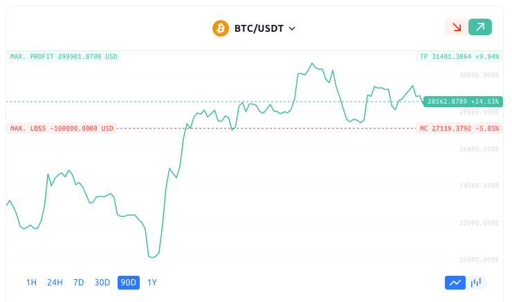Select the 90D timeframe
Viewport: 512px width, 302px height.
coord(129,283)
